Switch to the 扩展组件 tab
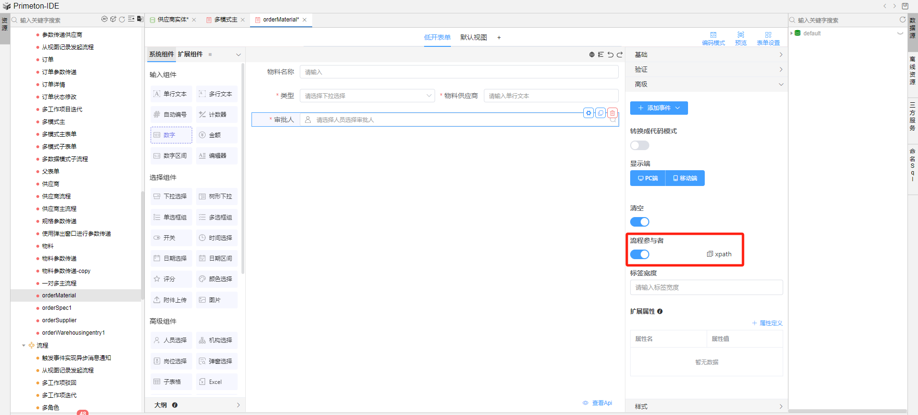Image resolution: width=918 pixels, height=415 pixels. (190, 55)
